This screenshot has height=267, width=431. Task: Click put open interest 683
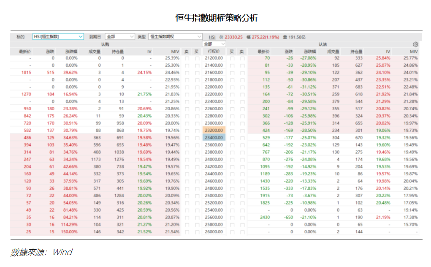point(359,87)
